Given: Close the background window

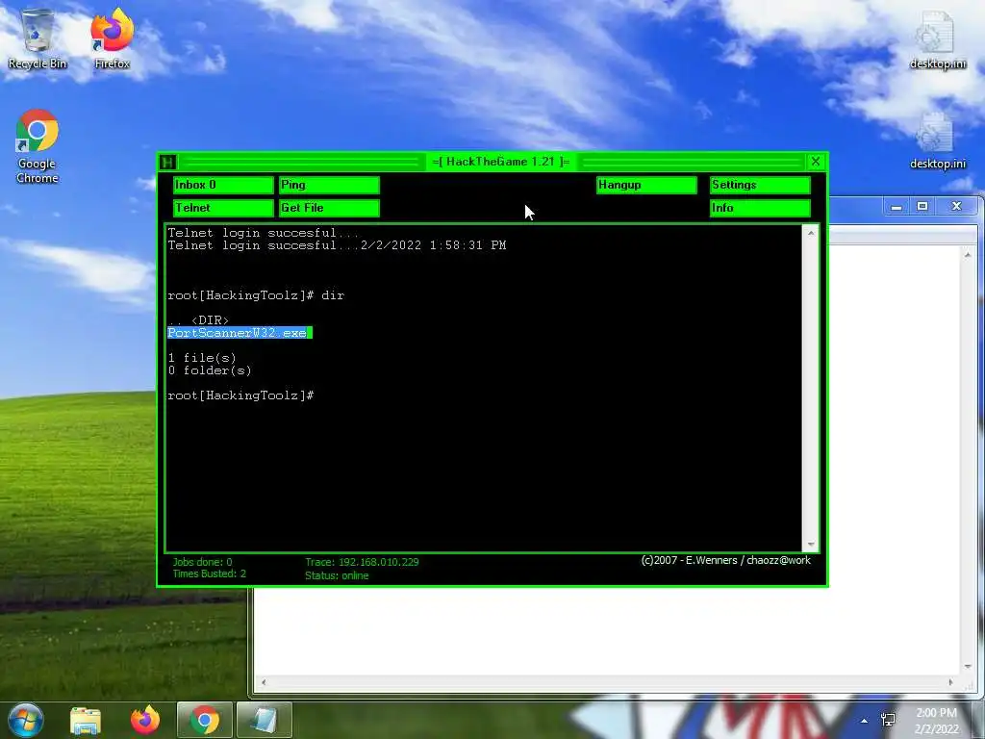Looking at the screenshot, I should 956,206.
